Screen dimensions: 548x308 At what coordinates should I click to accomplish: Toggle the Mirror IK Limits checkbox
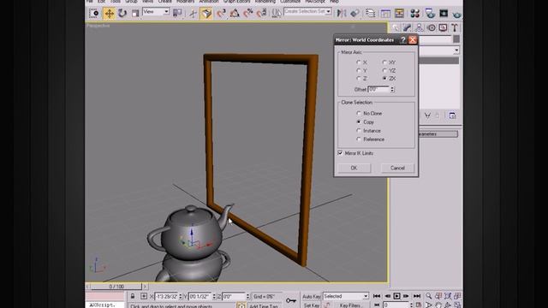tap(340, 153)
